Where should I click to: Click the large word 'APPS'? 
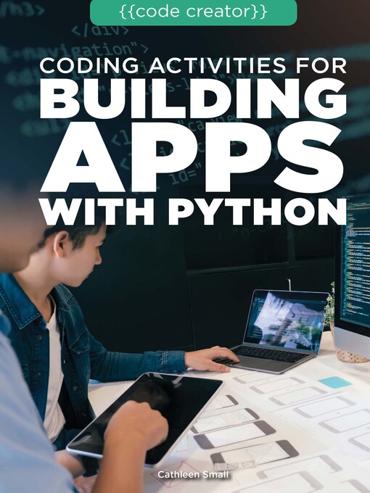192,157
